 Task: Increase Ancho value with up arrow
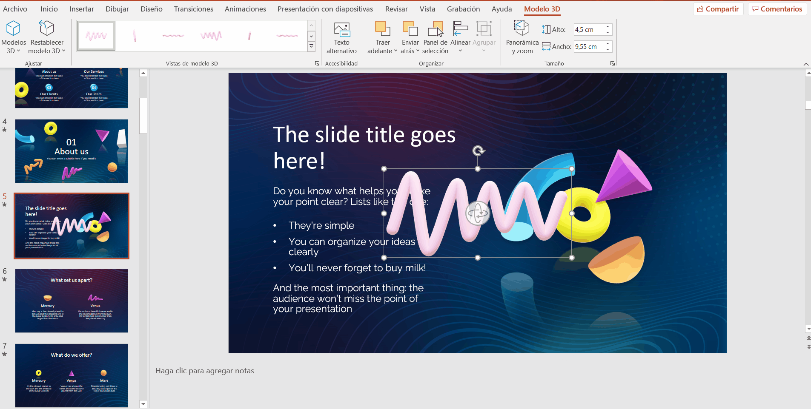click(x=608, y=44)
